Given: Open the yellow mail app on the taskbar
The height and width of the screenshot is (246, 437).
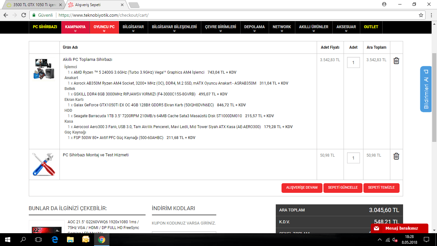Looking at the screenshot, I should pos(86,240).
